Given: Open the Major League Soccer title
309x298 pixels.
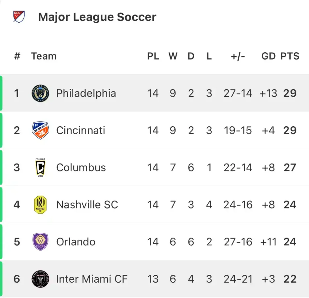Looking at the screenshot, I should pyautogui.click(x=97, y=17).
